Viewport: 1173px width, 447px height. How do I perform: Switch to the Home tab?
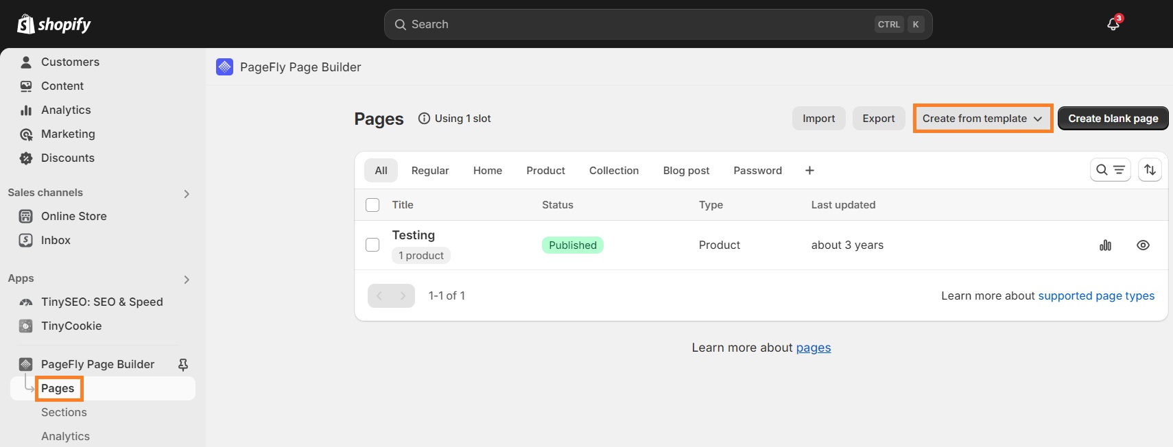point(488,170)
